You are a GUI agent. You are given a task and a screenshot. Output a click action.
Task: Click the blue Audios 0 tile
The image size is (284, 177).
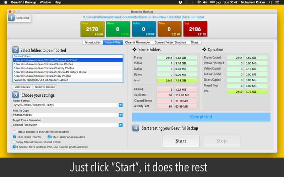click(144, 29)
